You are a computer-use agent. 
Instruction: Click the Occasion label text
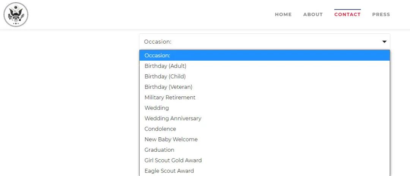point(158,42)
